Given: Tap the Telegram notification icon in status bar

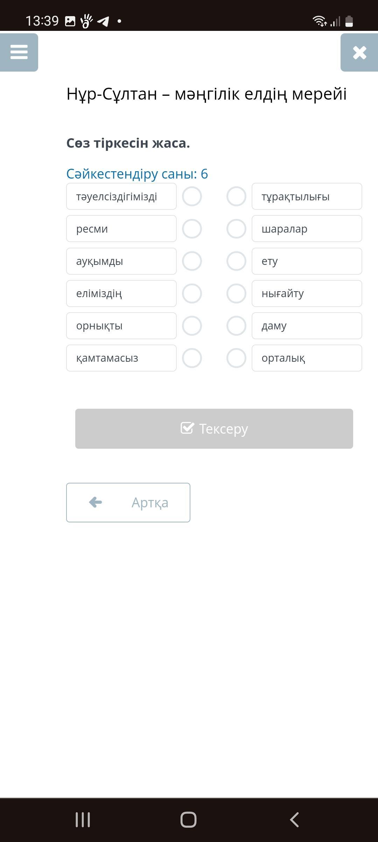Looking at the screenshot, I should click(103, 21).
